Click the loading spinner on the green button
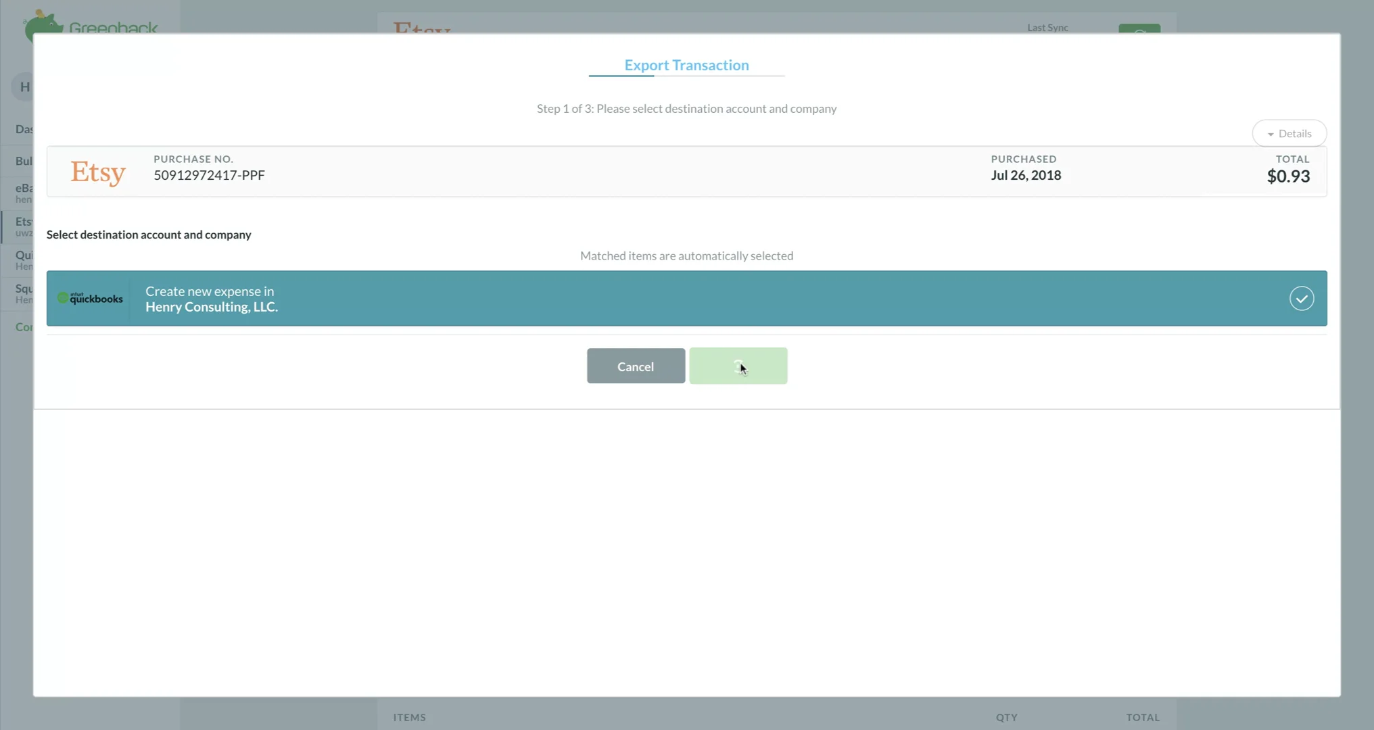This screenshot has width=1374, height=730. click(738, 366)
